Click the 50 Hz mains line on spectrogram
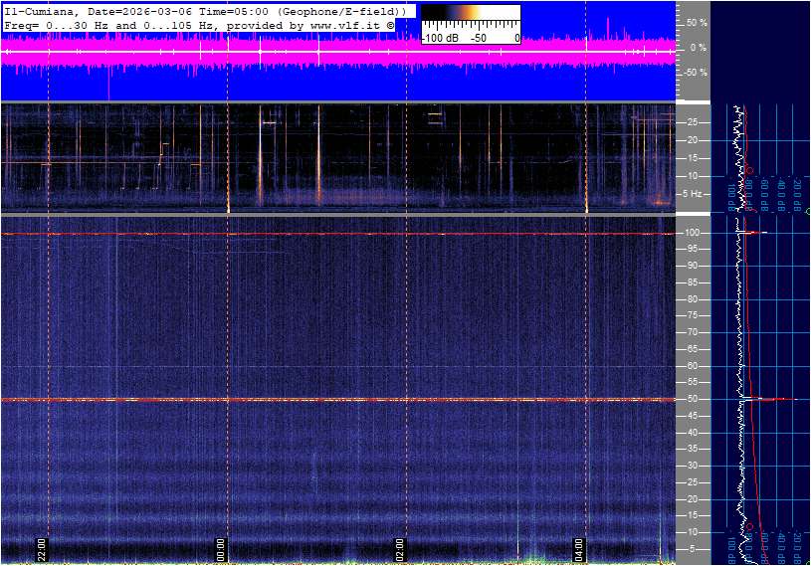This screenshot has height=566, width=811. (338, 400)
